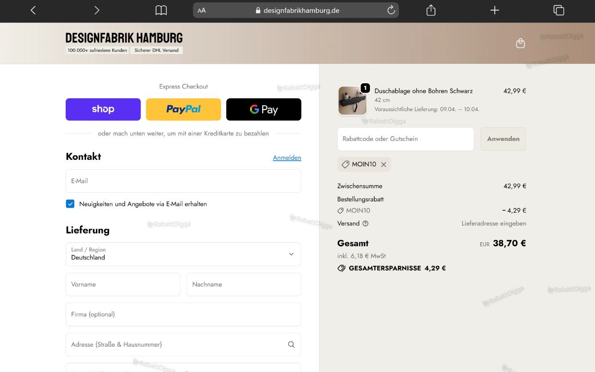Focus the E-Mail contact field
Viewport: 595px width, 372px height.
[x=183, y=181]
